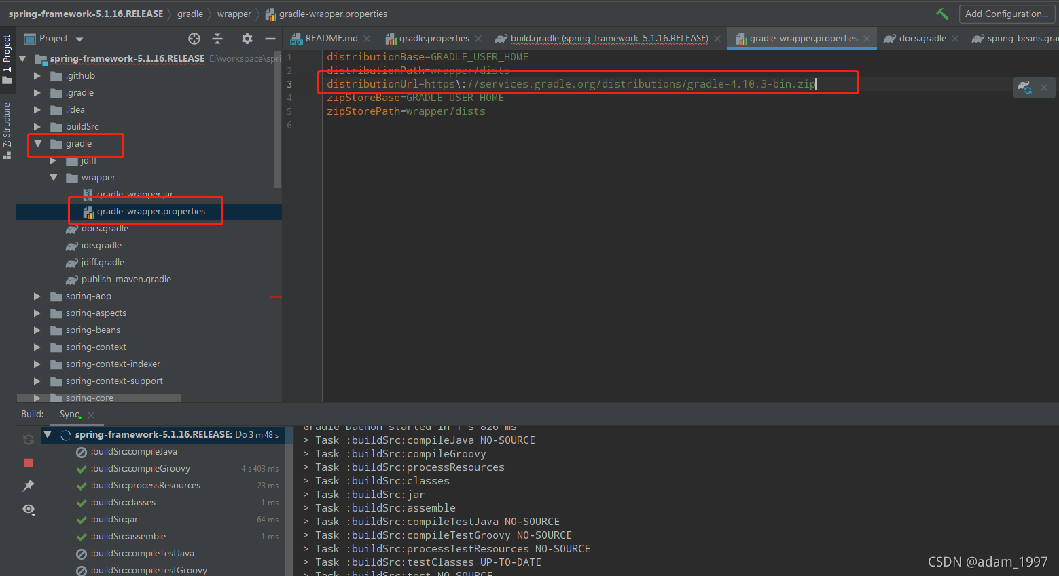Click zipStorePath=wrapper/dists line

[x=406, y=111]
